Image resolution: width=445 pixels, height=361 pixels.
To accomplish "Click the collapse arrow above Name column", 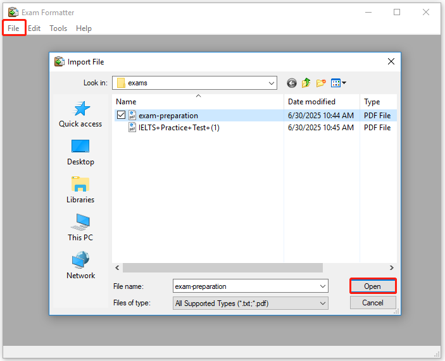I will 198,95.
